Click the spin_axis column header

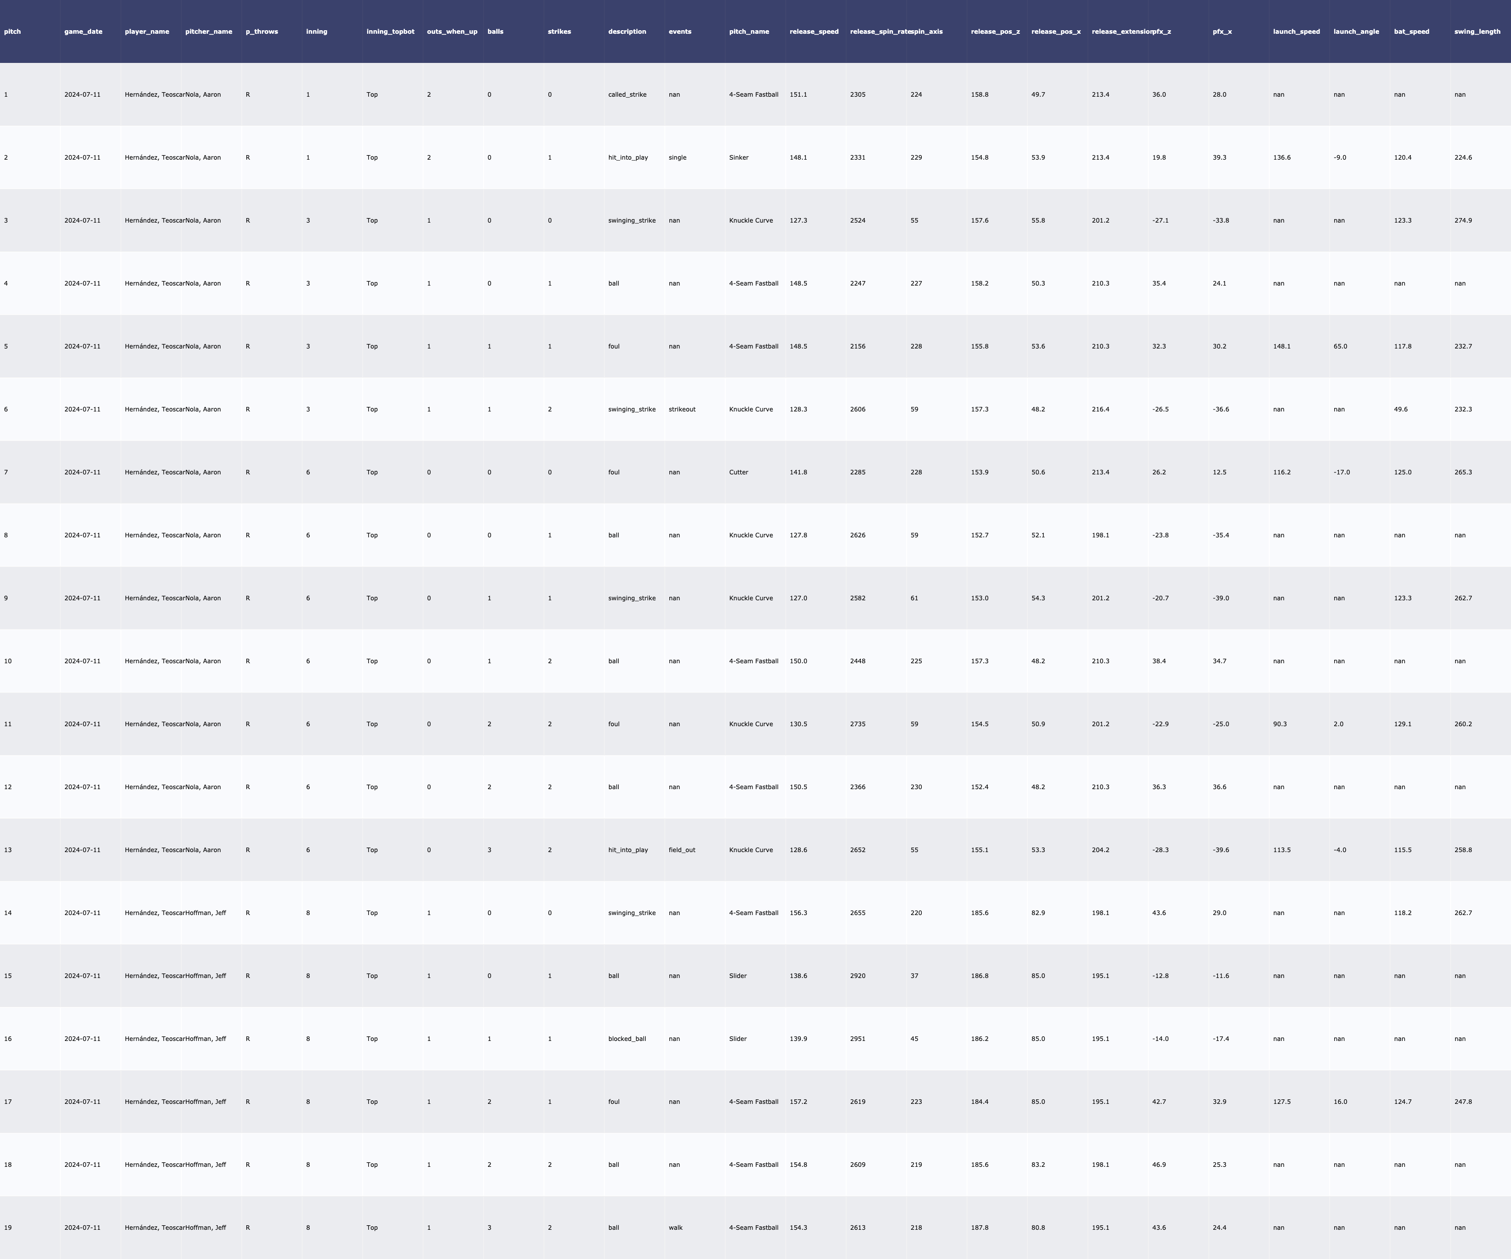[x=927, y=32]
